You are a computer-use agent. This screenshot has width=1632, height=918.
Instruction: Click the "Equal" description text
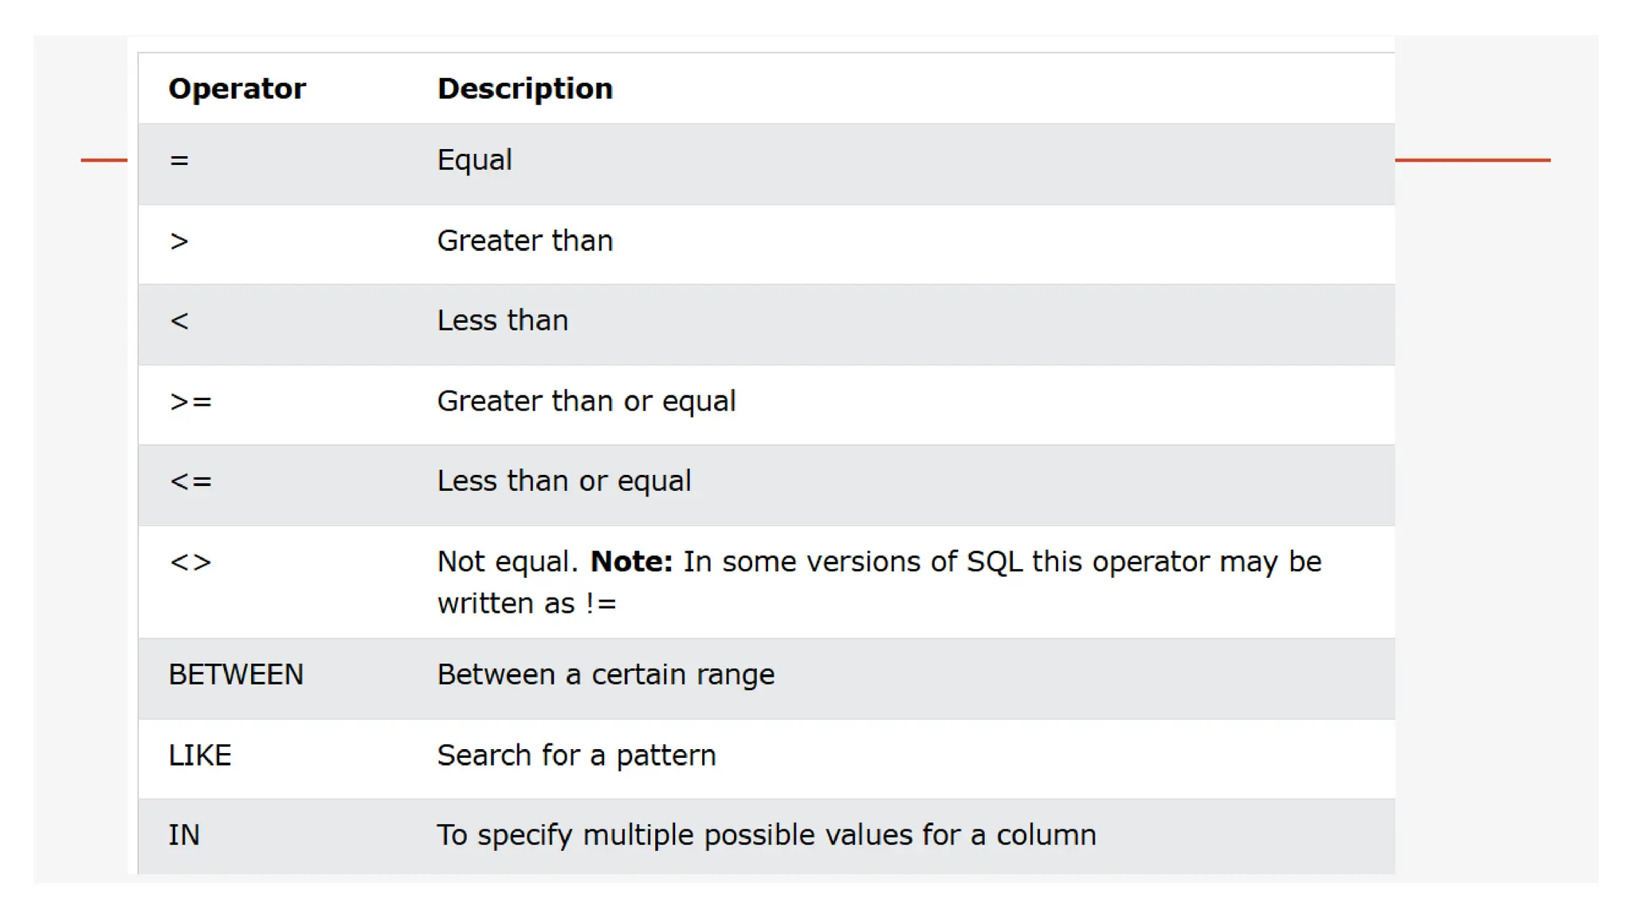point(474,160)
